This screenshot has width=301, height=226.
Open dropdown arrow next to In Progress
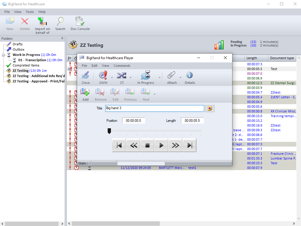coord(159,78)
